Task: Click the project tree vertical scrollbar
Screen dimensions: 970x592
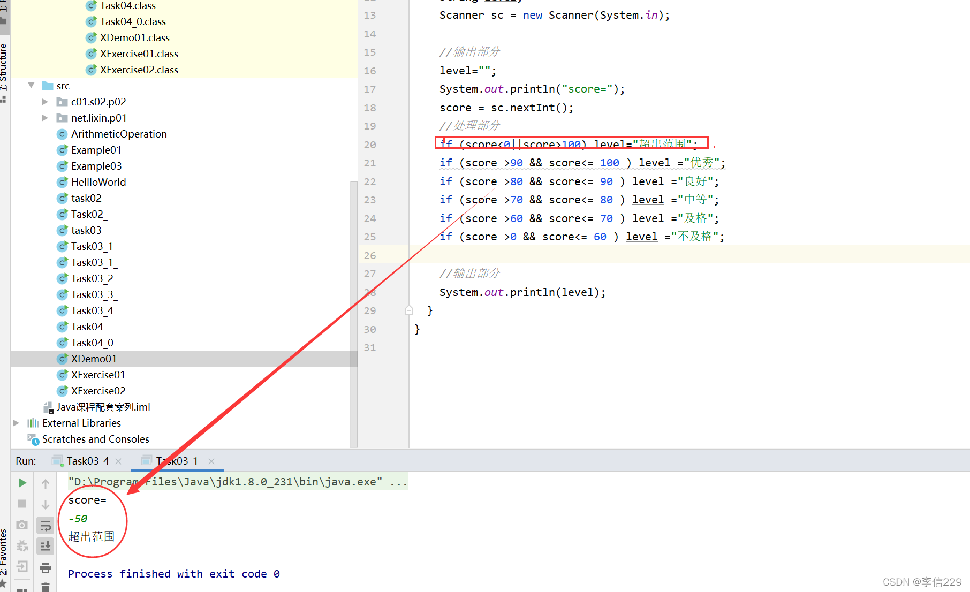Action: pyautogui.click(x=354, y=314)
